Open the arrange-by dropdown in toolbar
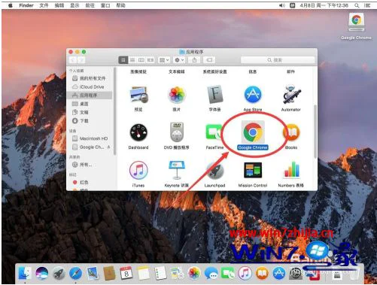377x285 pixels. (164, 60)
